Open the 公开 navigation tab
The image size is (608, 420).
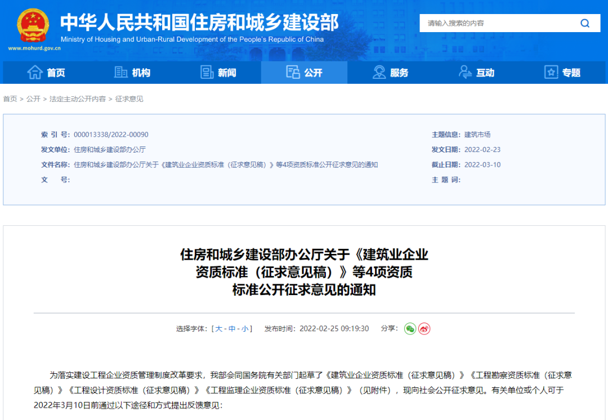305,72
